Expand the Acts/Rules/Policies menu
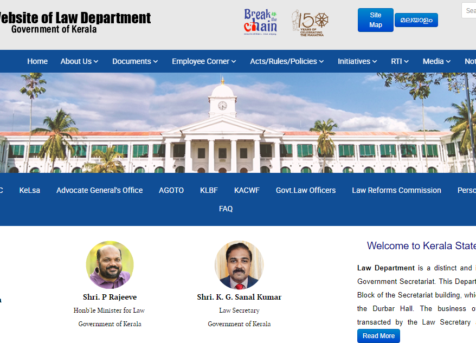 (x=287, y=61)
